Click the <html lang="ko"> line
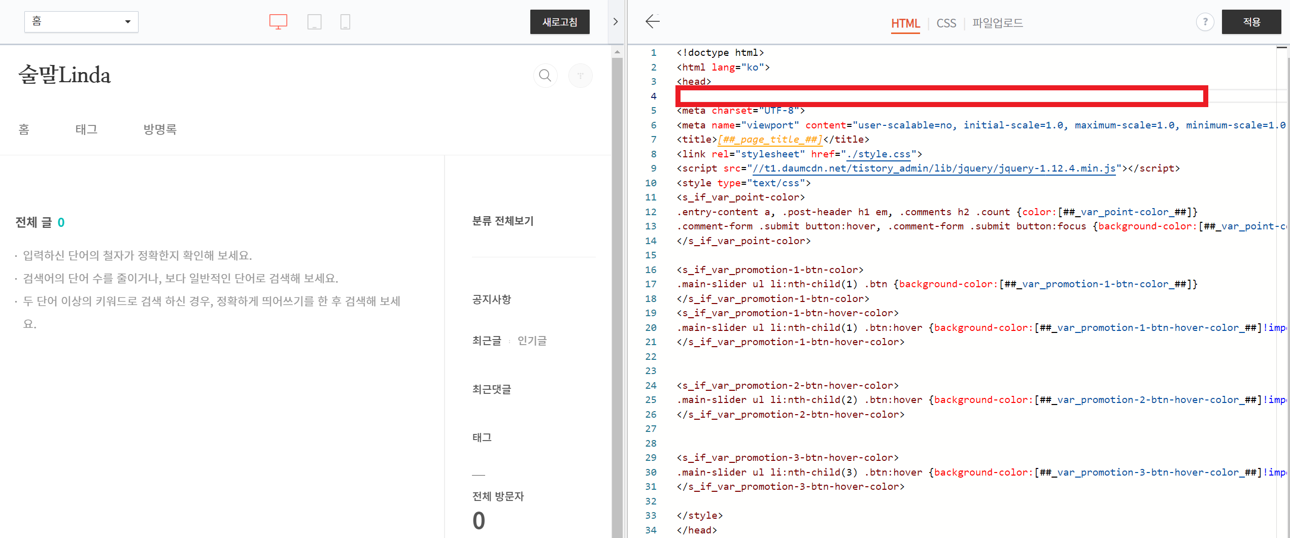This screenshot has width=1290, height=538. click(723, 68)
